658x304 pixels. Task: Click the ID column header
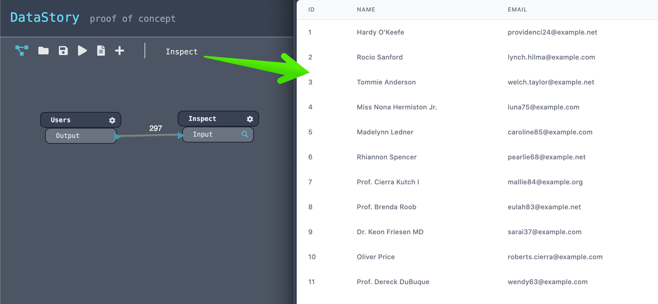pos(311,10)
